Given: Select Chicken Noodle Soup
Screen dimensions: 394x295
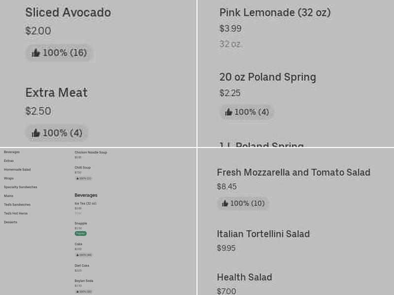Looking at the screenshot, I should click(x=91, y=152).
